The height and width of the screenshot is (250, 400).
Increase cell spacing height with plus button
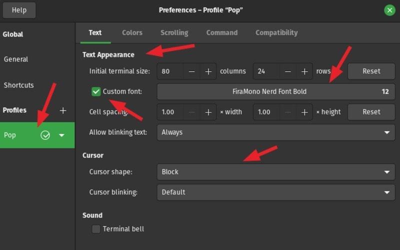[x=304, y=112]
